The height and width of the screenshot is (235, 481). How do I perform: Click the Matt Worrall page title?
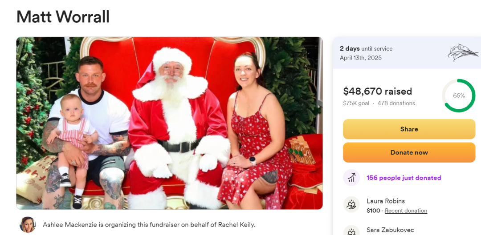(63, 17)
